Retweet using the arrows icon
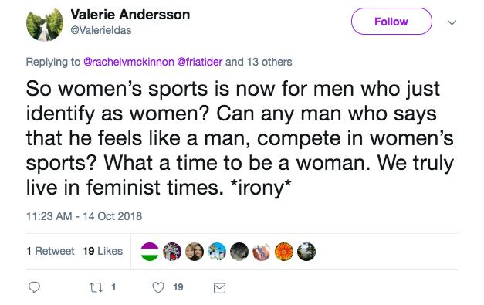This screenshot has width=484, height=305. (96, 287)
